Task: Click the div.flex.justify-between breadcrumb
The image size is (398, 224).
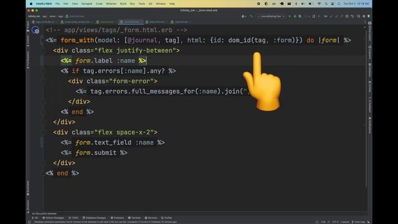Action: [44, 214]
